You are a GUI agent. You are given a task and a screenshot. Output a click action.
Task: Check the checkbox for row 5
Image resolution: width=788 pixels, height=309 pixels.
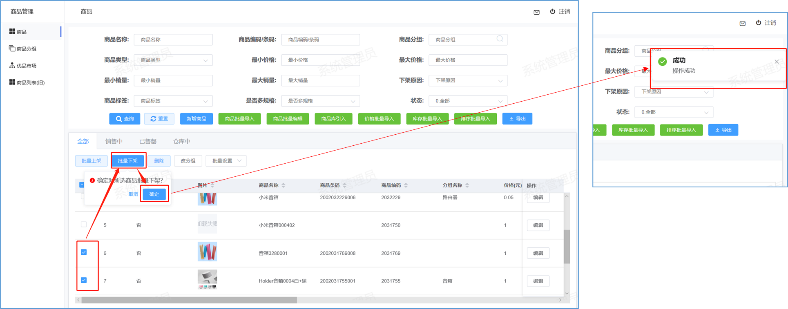[x=84, y=225]
